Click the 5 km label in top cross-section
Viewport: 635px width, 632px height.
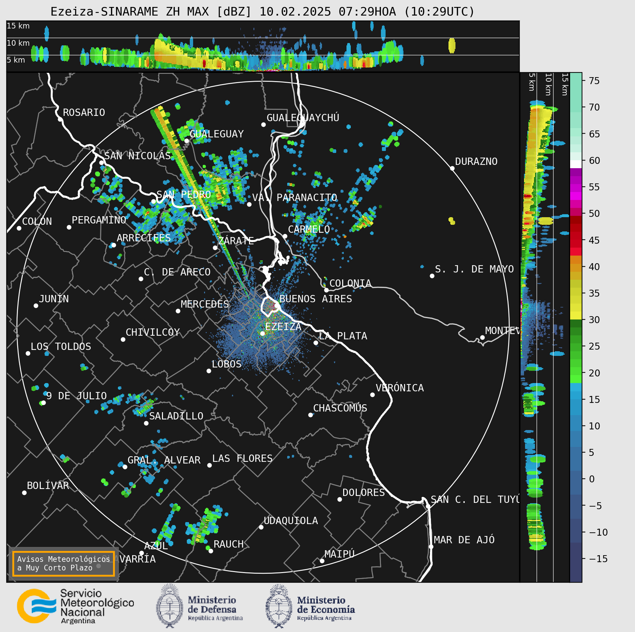coord(16,60)
